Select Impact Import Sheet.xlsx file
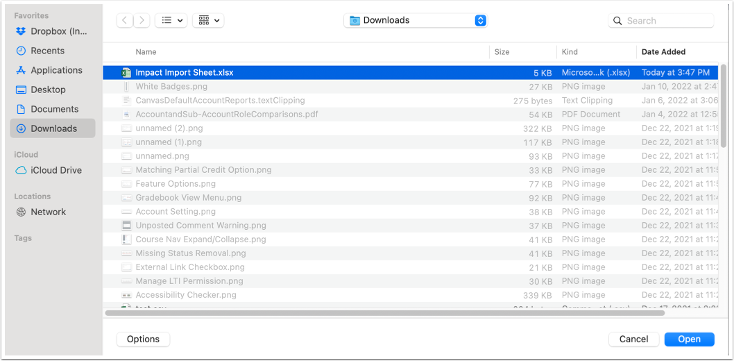Image resolution: width=734 pixels, height=361 pixels. [x=411, y=73]
